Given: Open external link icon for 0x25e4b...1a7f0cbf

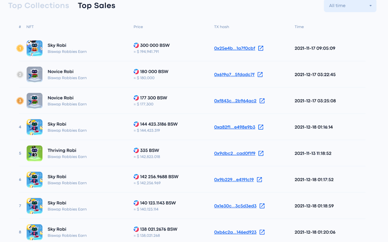Looking at the screenshot, I should 261,48.
